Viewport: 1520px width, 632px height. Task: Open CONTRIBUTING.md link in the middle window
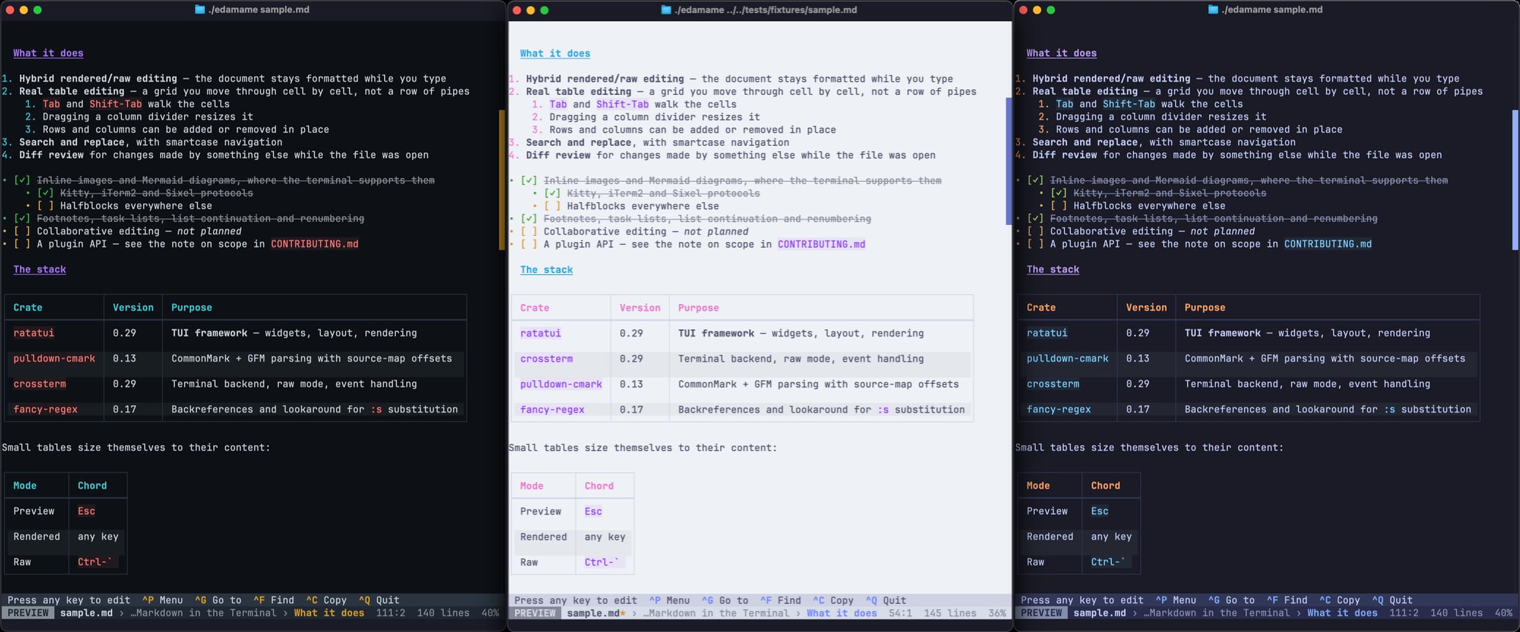821,244
